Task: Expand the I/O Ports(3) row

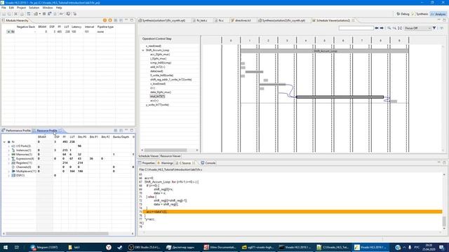Action: [9, 146]
